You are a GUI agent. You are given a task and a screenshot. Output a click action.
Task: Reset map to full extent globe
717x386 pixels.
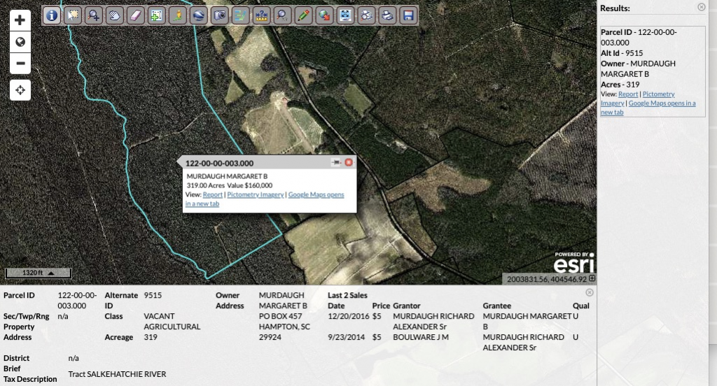pyautogui.click(x=20, y=42)
